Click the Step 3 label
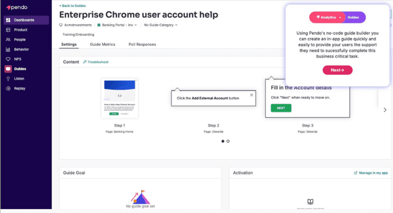Screen dimensions: 393x213 click(x=308, y=125)
